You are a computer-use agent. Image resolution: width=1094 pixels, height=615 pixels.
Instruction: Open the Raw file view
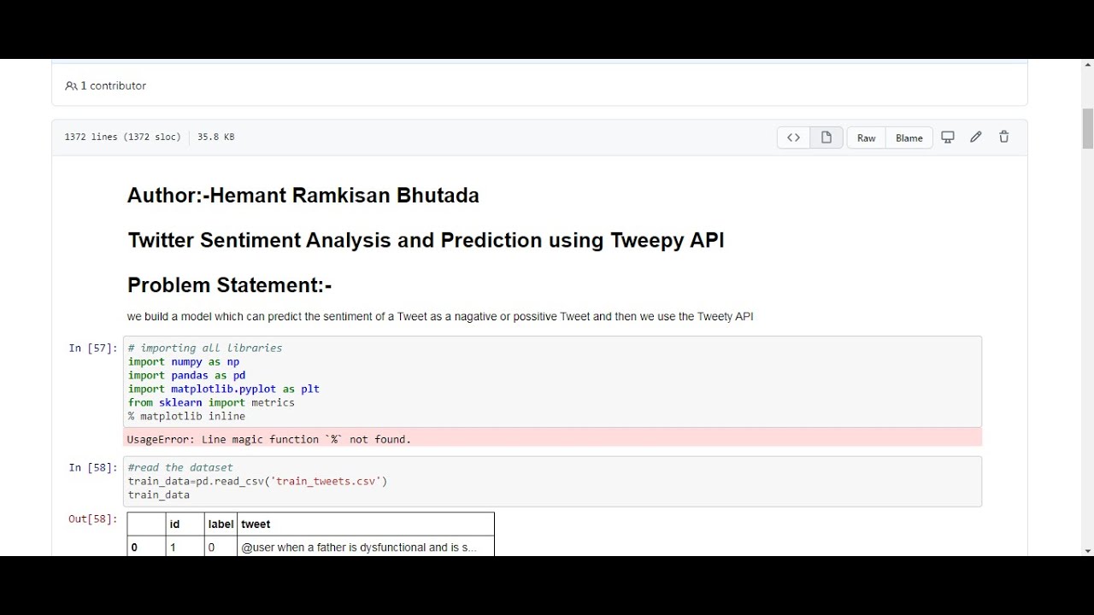[x=867, y=138]
